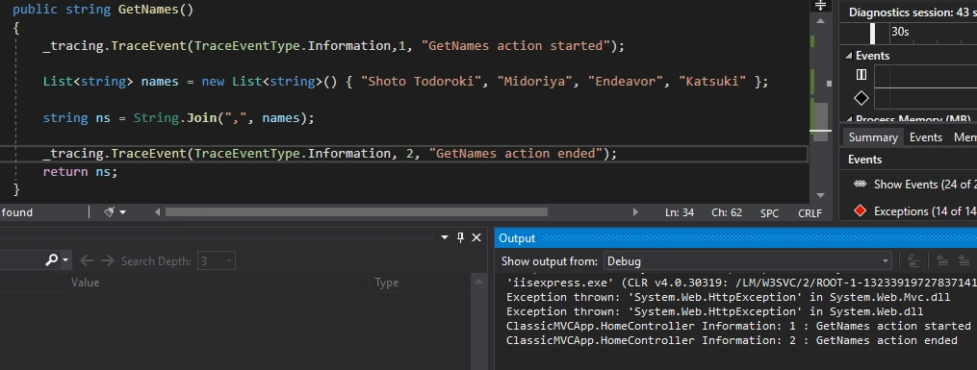Click the find next arrow
This screenshot has height=370, width=977.
point(107,261)
